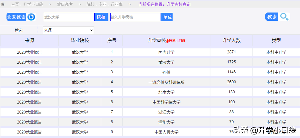
Task: Click the 院校 button
Action: [x=101, y=17]
